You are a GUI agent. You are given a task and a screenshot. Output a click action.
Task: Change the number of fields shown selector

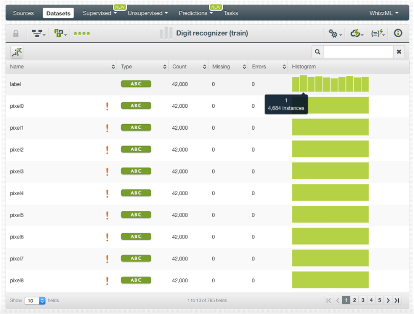(35, 301)
